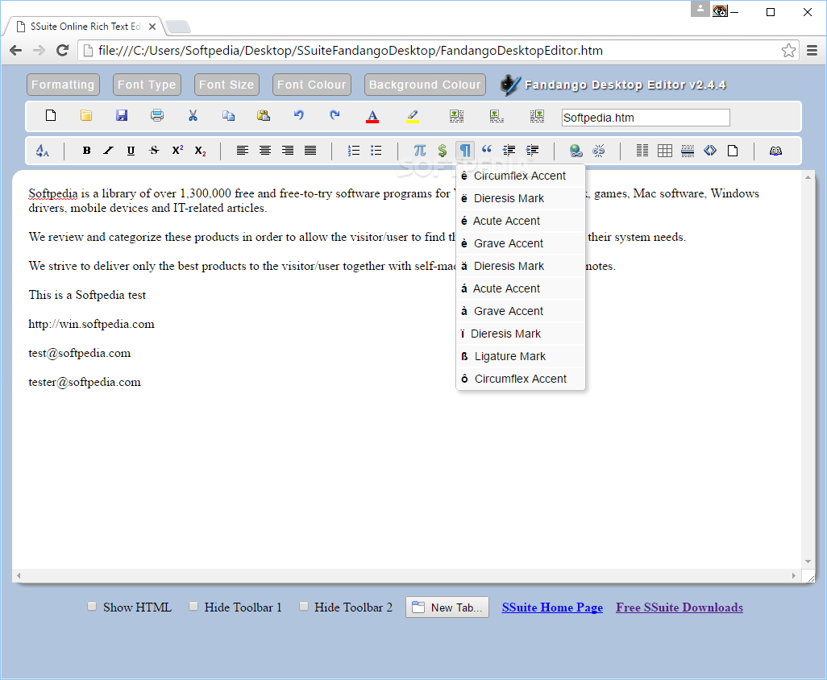
Task: Decrease paragraph indent
Action: point(509,151)
